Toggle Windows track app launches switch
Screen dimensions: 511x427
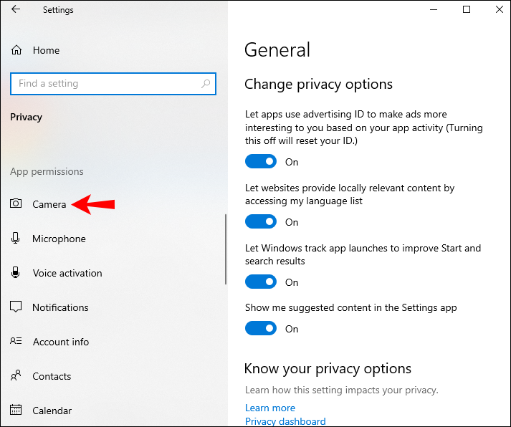pyautogui.click(x=261, y=282)
